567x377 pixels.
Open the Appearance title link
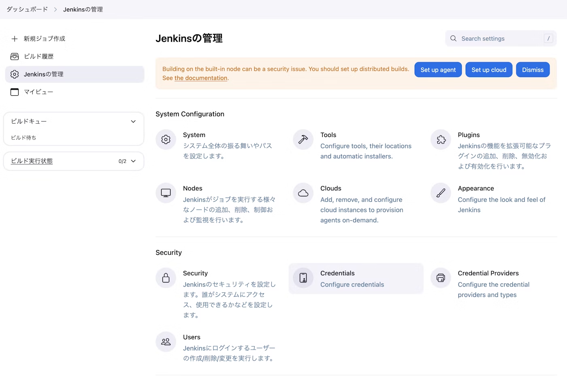(476, 188)
